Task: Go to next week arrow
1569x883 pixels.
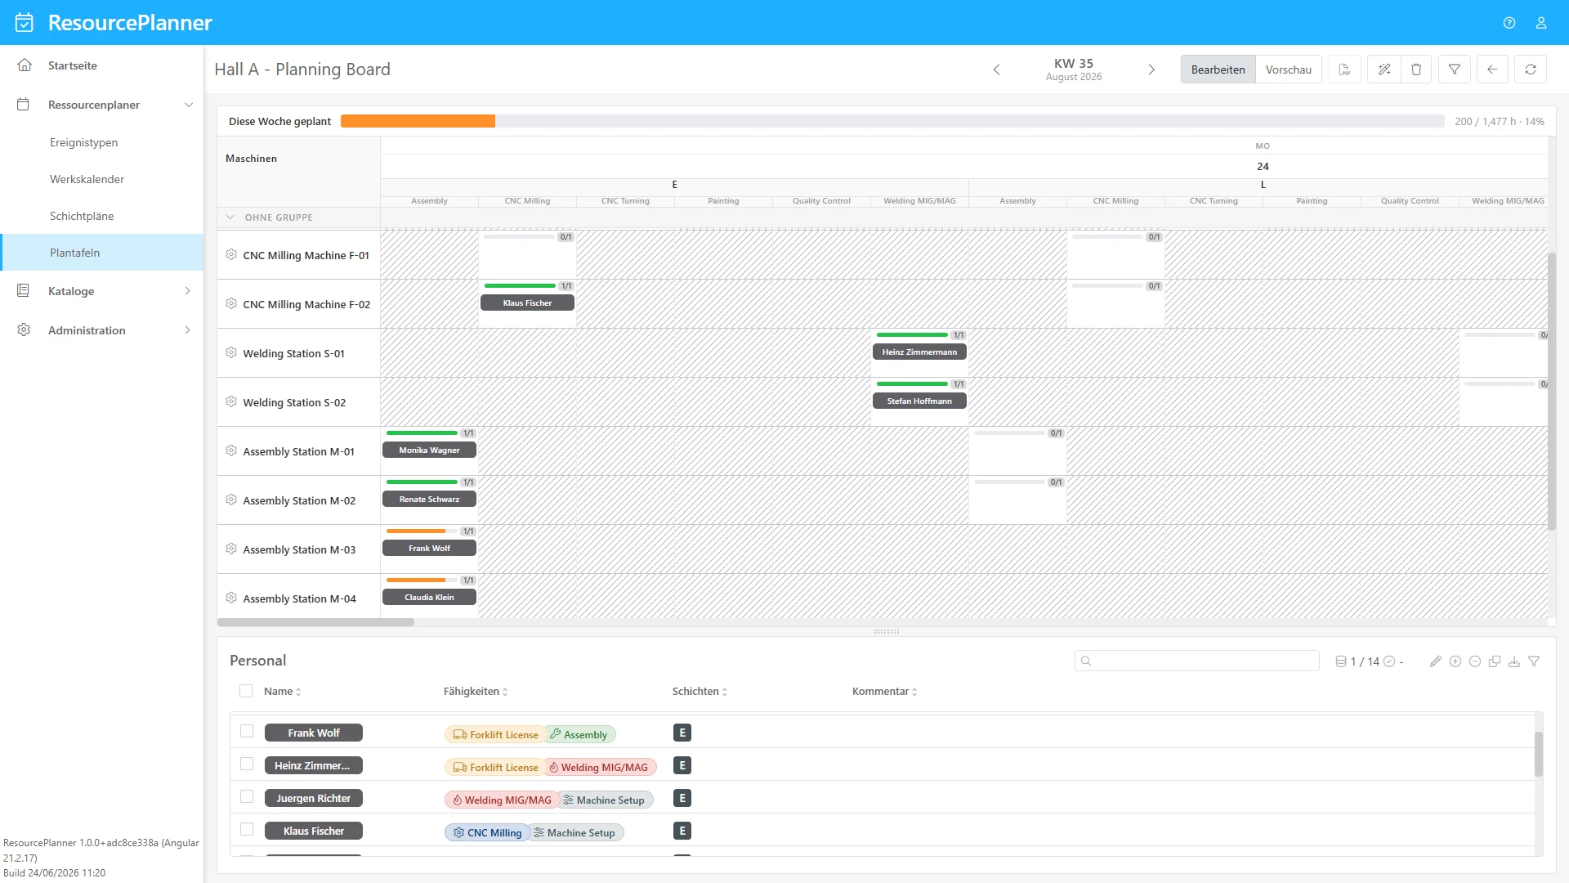Action: click(x=1151, y=69)
